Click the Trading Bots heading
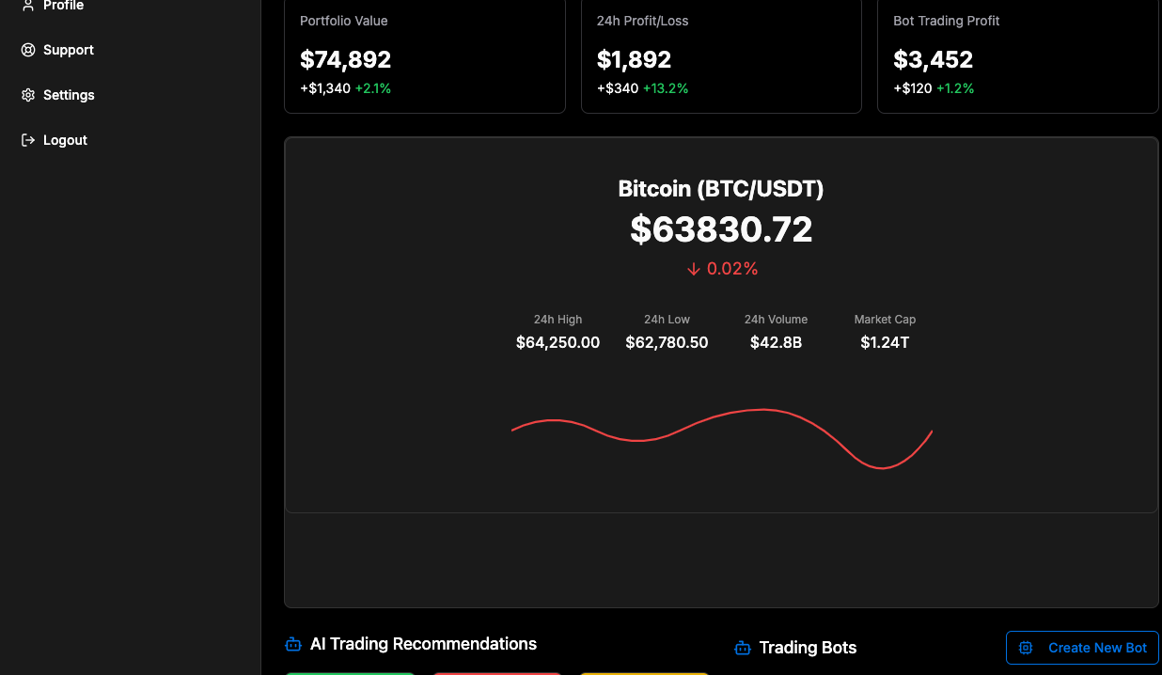 808,648
